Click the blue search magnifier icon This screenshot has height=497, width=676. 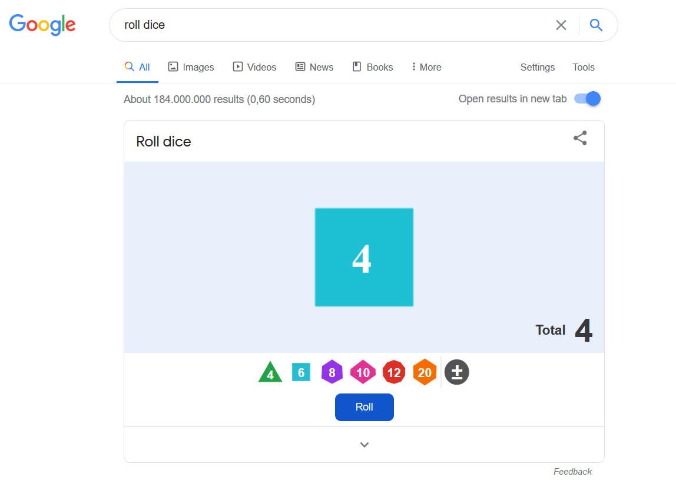pyautogui.click(x=596, y=25)
